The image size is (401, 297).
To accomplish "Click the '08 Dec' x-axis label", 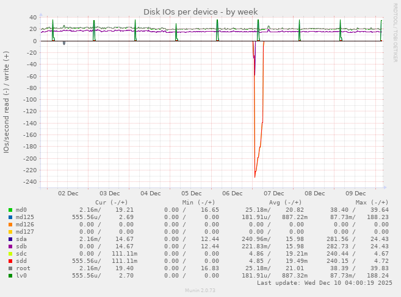I will (x=314, y=194).
